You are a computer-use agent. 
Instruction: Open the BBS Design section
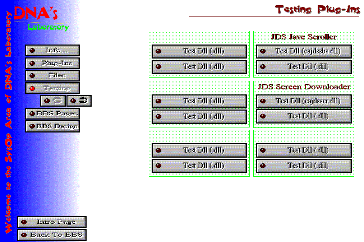[52, 126]
